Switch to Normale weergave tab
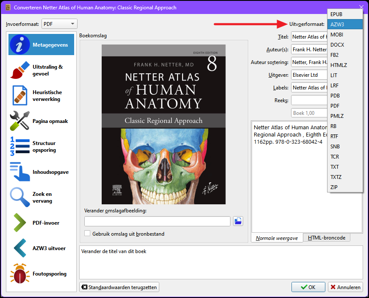The height and width of the screenshot is (298, 369). click(277, 238)
